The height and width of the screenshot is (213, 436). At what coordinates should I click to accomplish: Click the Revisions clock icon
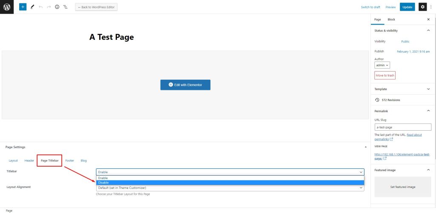click(377, 100)
